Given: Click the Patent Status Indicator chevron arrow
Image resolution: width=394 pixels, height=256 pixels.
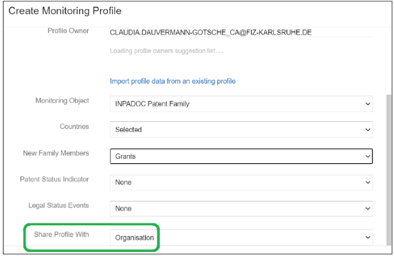Looking at the screenshot, I should tap(368, 182).
